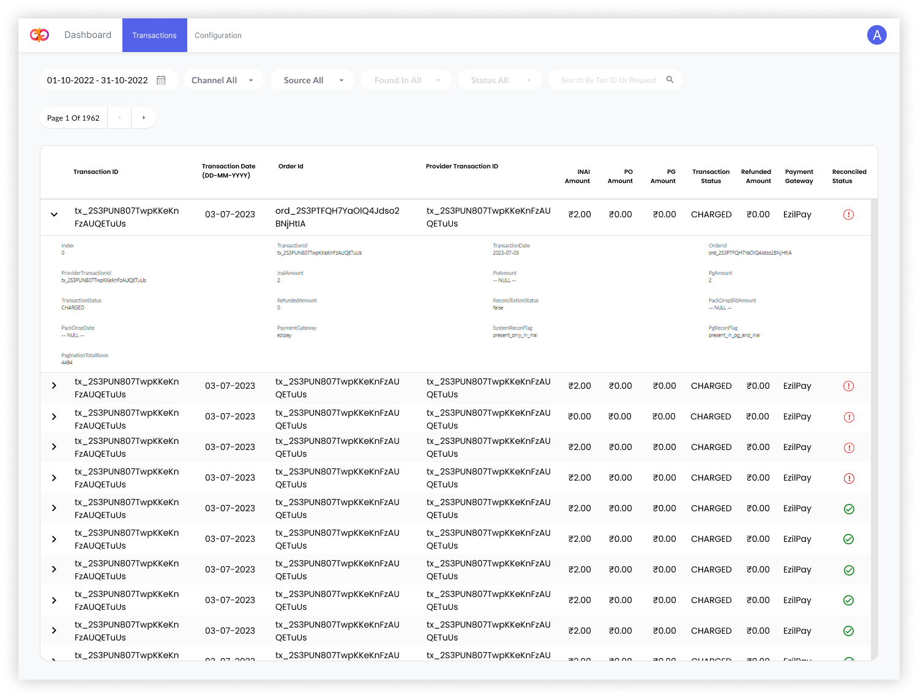Viewport: 918px width, 698px height.
Task: Click the PaginationTotalRows value 4494
Action: [67, 363]
